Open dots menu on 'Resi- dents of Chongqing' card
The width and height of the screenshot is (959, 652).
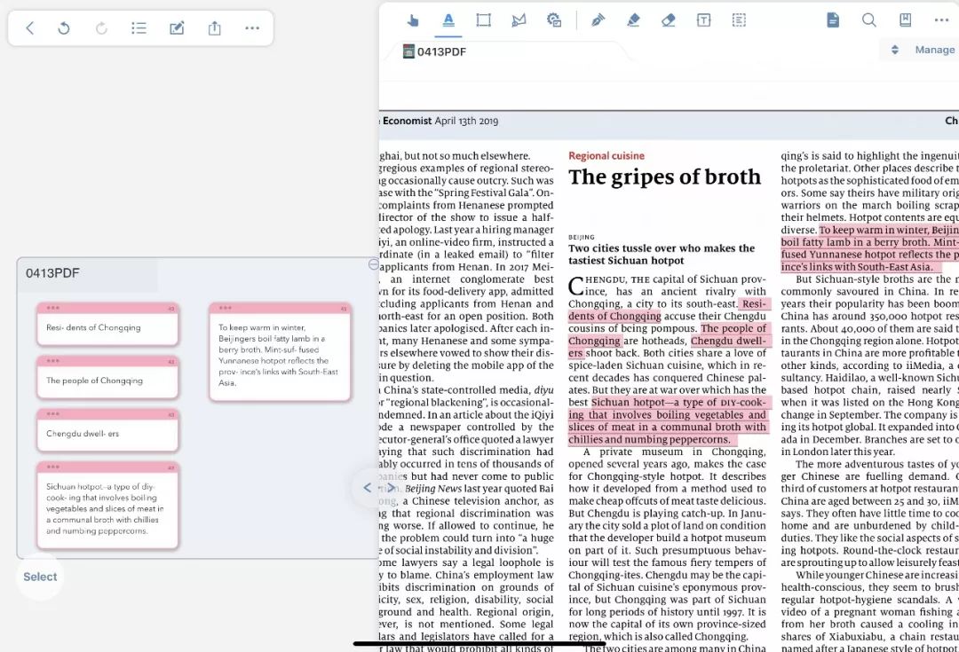[53, 308]
